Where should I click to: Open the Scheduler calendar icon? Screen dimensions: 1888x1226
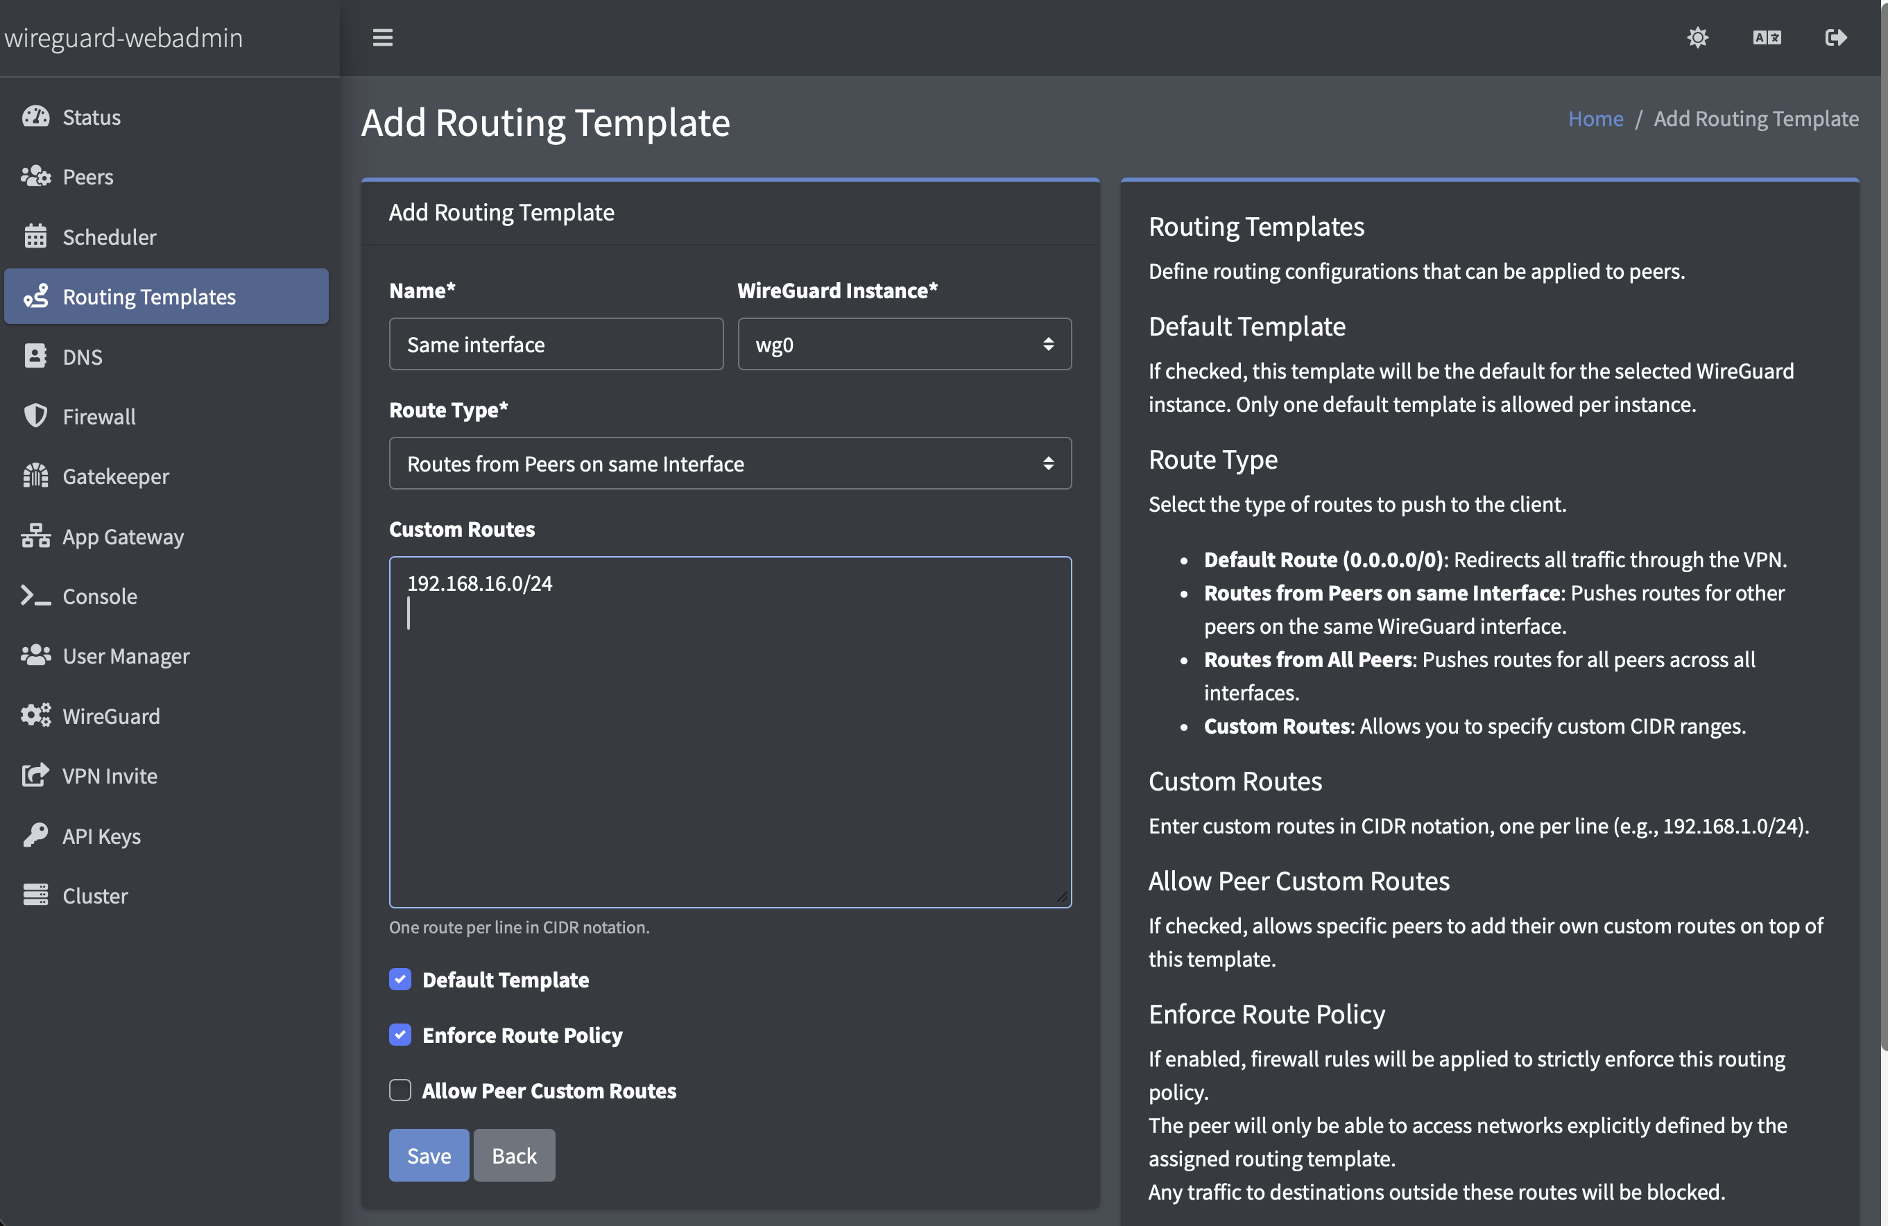(x=35, y=236)
